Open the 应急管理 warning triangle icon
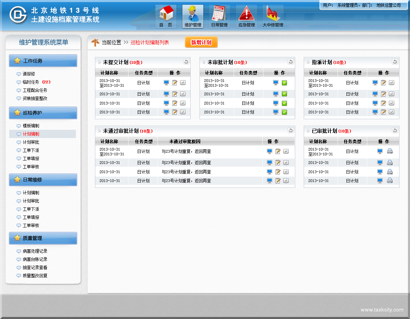The height and width of the screenshot is (319, 410). (x=246, y=16)
